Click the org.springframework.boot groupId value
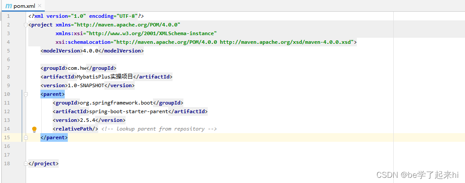 click(116, 103)
